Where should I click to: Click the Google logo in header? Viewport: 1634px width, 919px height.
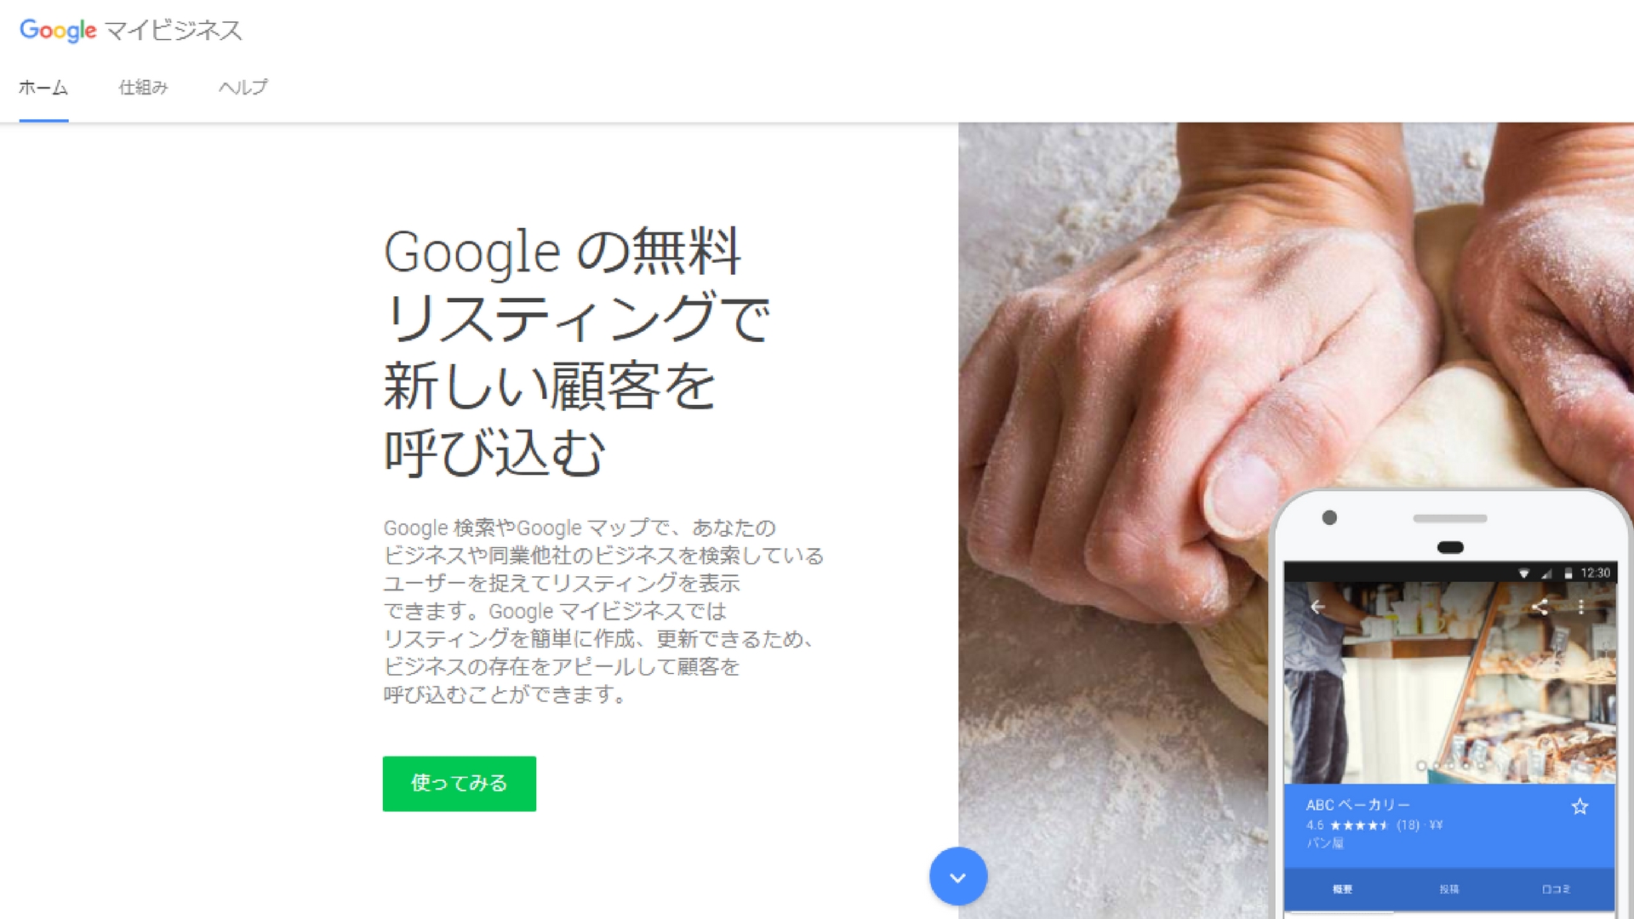click(x=58, y=31)
